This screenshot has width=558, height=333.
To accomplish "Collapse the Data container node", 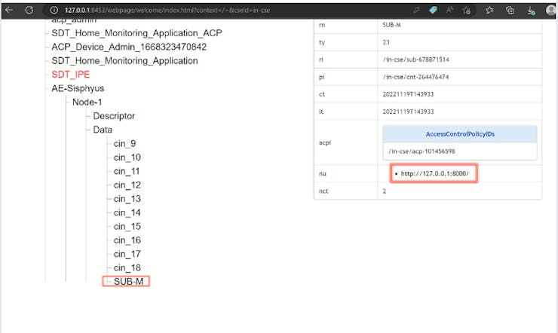I will [103, 130].
